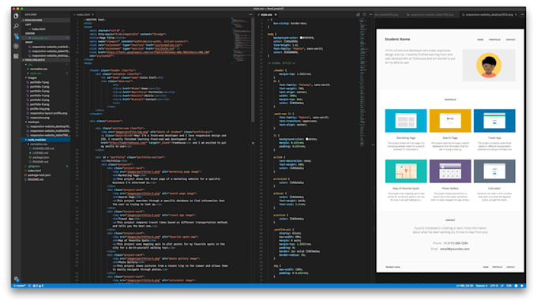537x304 pixels.
Task: Click the Marketing Page thumbnail in image preview
Action: pyautogui.click(x=406, y=121)
